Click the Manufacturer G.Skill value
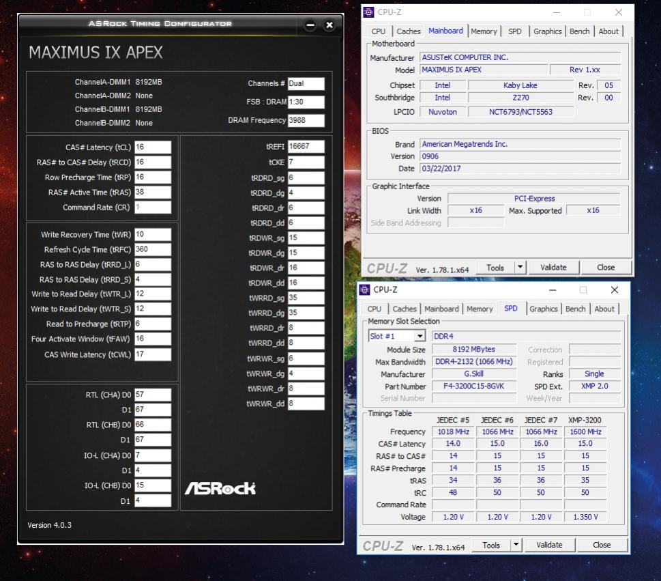Viewport: 661px width, 581px height. tap(474, 374)
